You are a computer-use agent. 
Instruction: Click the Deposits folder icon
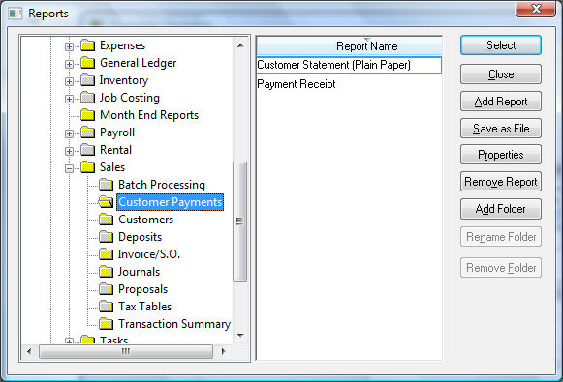coord(106,237)
